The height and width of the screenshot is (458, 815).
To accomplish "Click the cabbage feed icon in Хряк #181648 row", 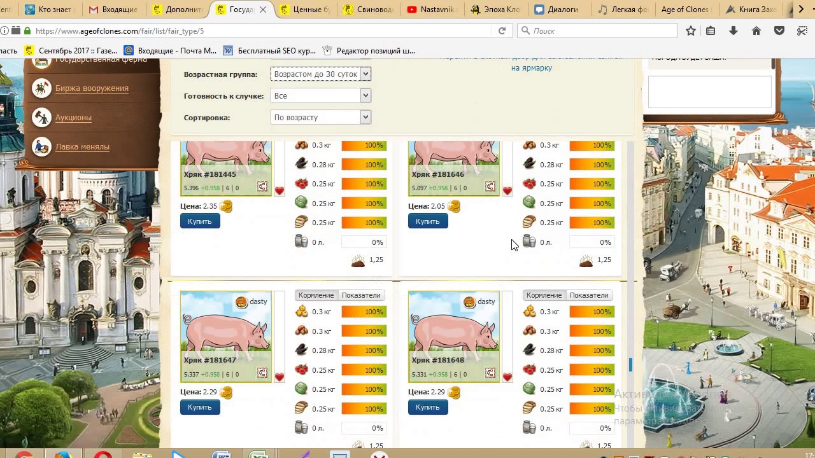I will tap(530, 389).
